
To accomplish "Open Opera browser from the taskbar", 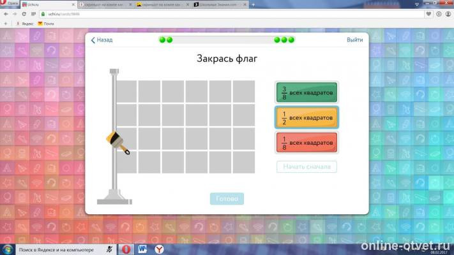I will tap(126, 249).
